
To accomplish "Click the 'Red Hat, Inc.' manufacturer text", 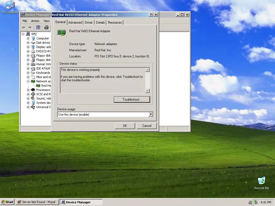I will pyautogui.click(x=103, y=50).
